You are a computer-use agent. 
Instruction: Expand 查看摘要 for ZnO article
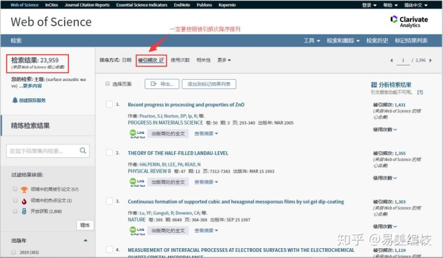(x=206, y=134)
